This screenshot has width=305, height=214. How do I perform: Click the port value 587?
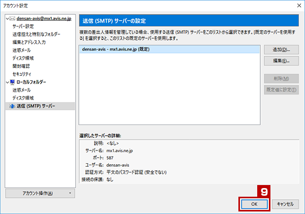(x=110, y=158)
